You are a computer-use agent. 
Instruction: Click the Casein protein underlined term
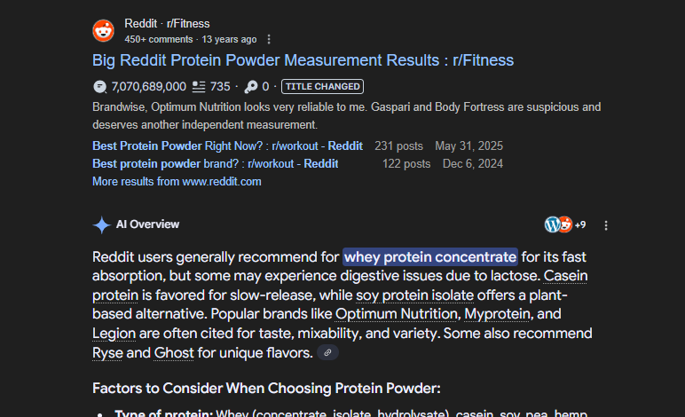point(565,276)
